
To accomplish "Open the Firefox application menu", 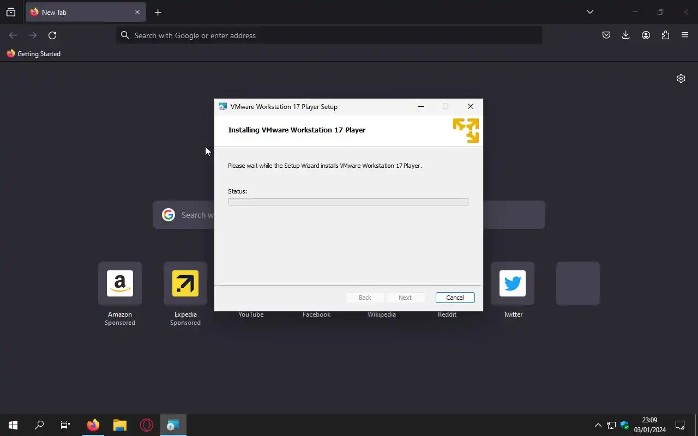I will (x=685, y=35).
